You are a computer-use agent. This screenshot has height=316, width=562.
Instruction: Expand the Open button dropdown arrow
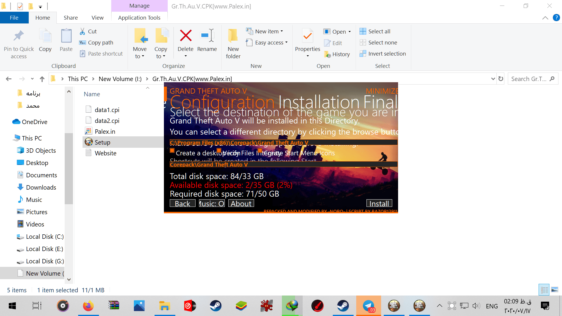349,32
